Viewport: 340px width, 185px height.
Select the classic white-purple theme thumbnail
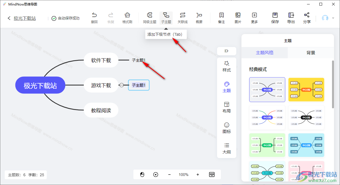[267, 90]
